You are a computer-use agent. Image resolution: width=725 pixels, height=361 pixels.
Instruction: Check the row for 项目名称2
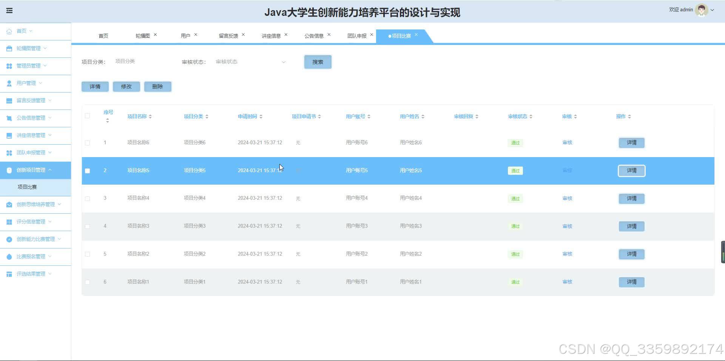(x=88, y=254)
